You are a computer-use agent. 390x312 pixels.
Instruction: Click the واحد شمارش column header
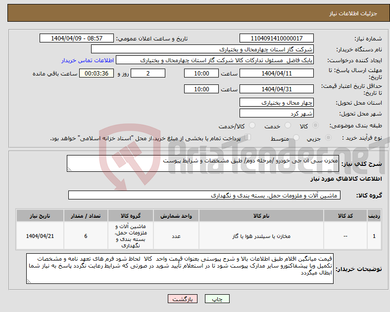click(x=176, y=216)
